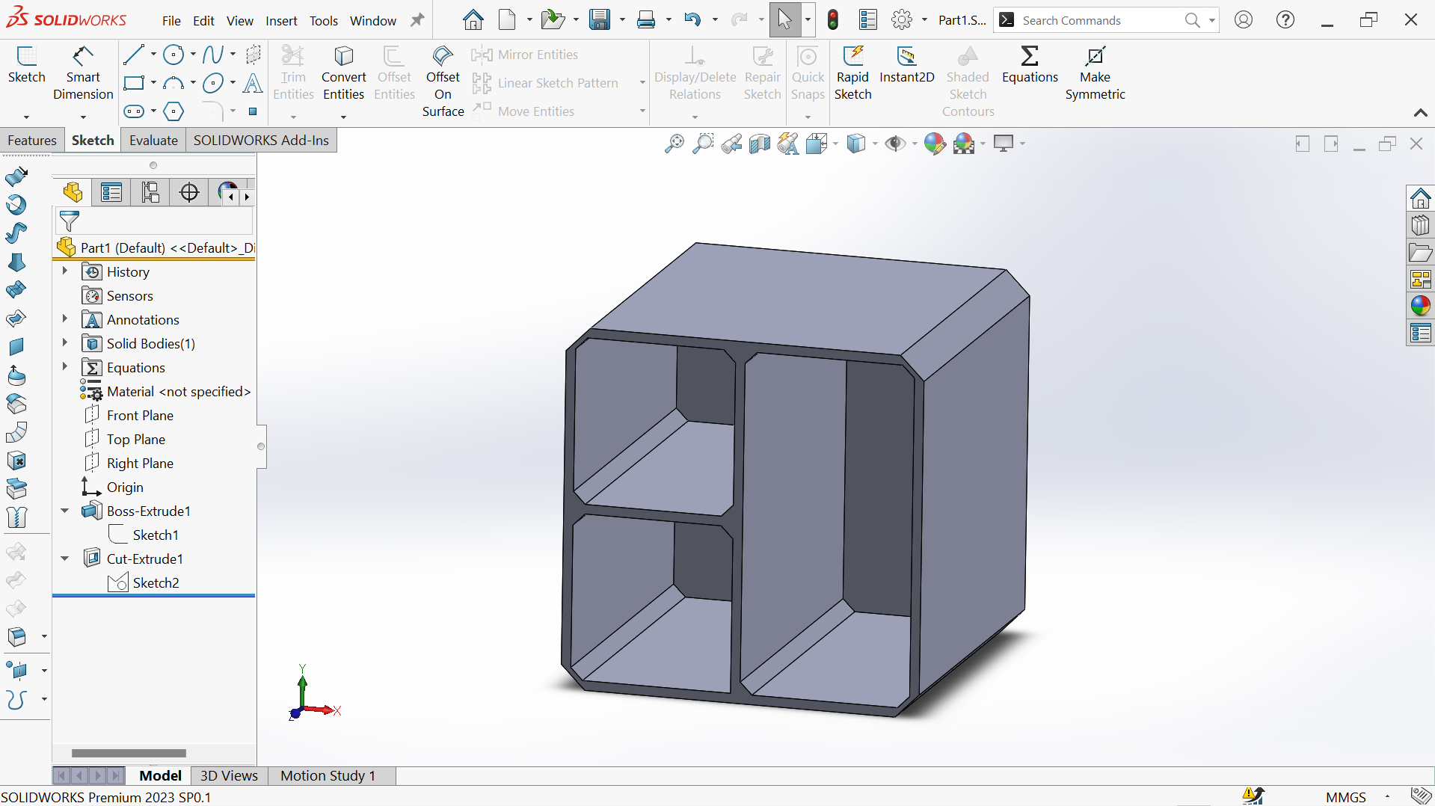Pin the menu bar with pushpin
This screenshot has width=1435, height=806.
coord(417,20)
